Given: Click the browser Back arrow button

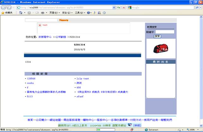Looking at the screenshot, I should pos(4,7).
